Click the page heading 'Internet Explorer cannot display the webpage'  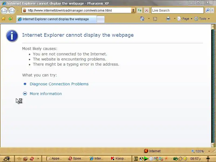[78, 35]
